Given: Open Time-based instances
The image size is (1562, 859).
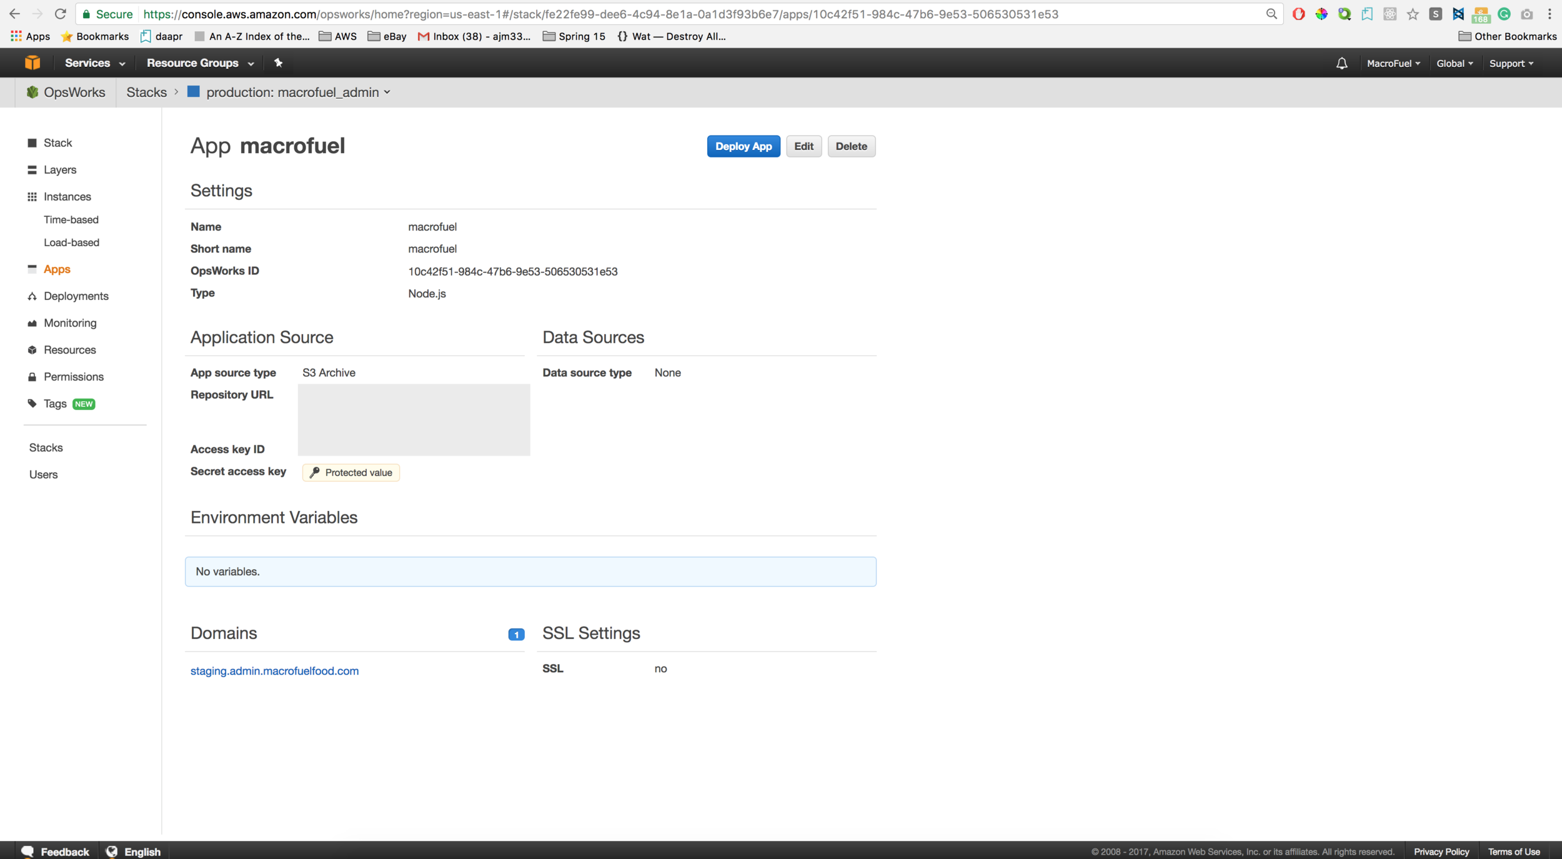Looking at the screenshot, I should click(x=71, y=220).
